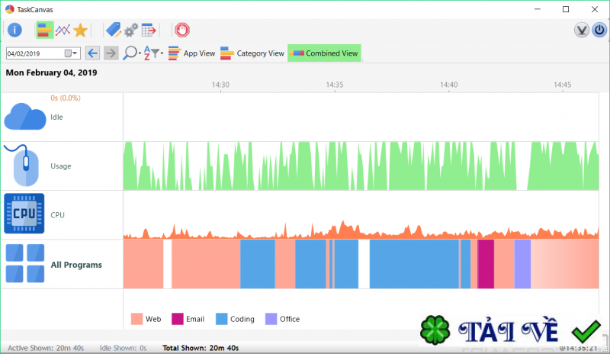Click the down-chevron minimize-to-tray button
This screenshot has width=610, height=354.
coord(582,30)
